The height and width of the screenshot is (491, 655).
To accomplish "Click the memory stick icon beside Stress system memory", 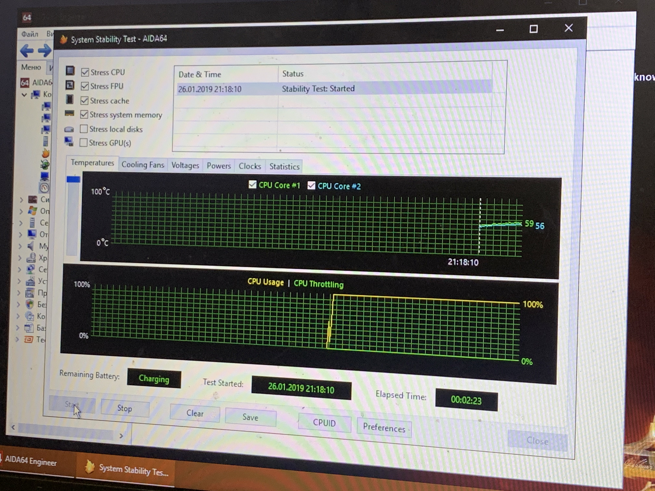I will click(69, 113).
